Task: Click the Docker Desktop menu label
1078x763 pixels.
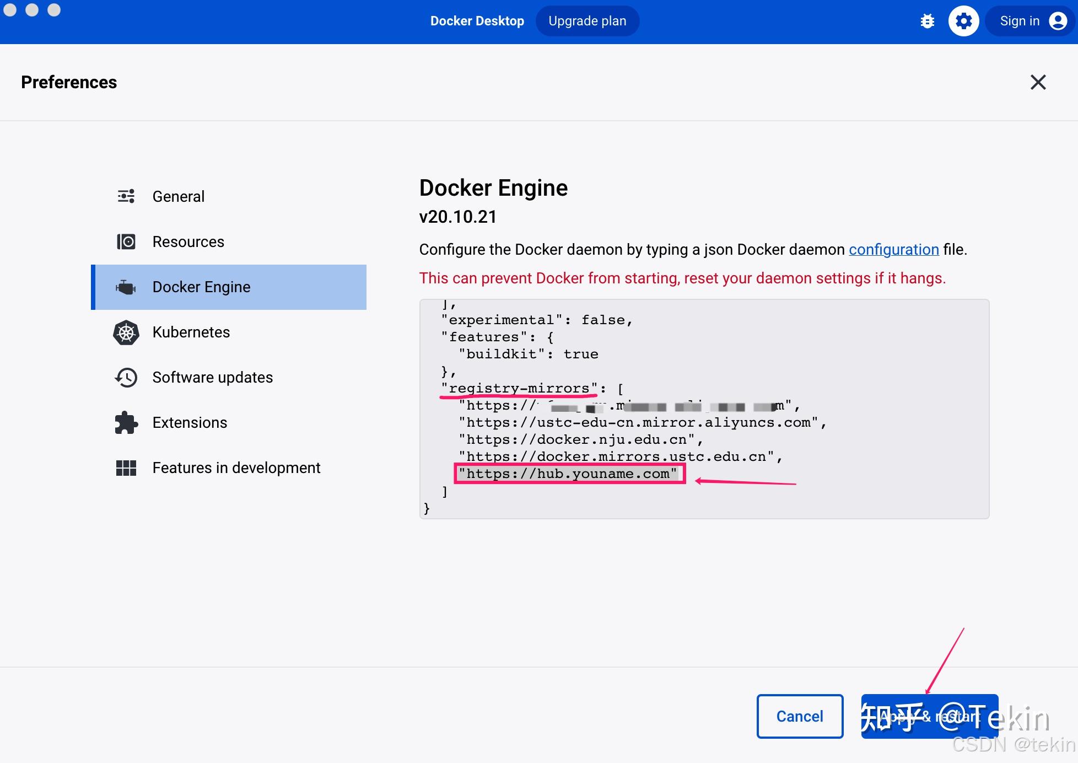Action: coord(477,20)
